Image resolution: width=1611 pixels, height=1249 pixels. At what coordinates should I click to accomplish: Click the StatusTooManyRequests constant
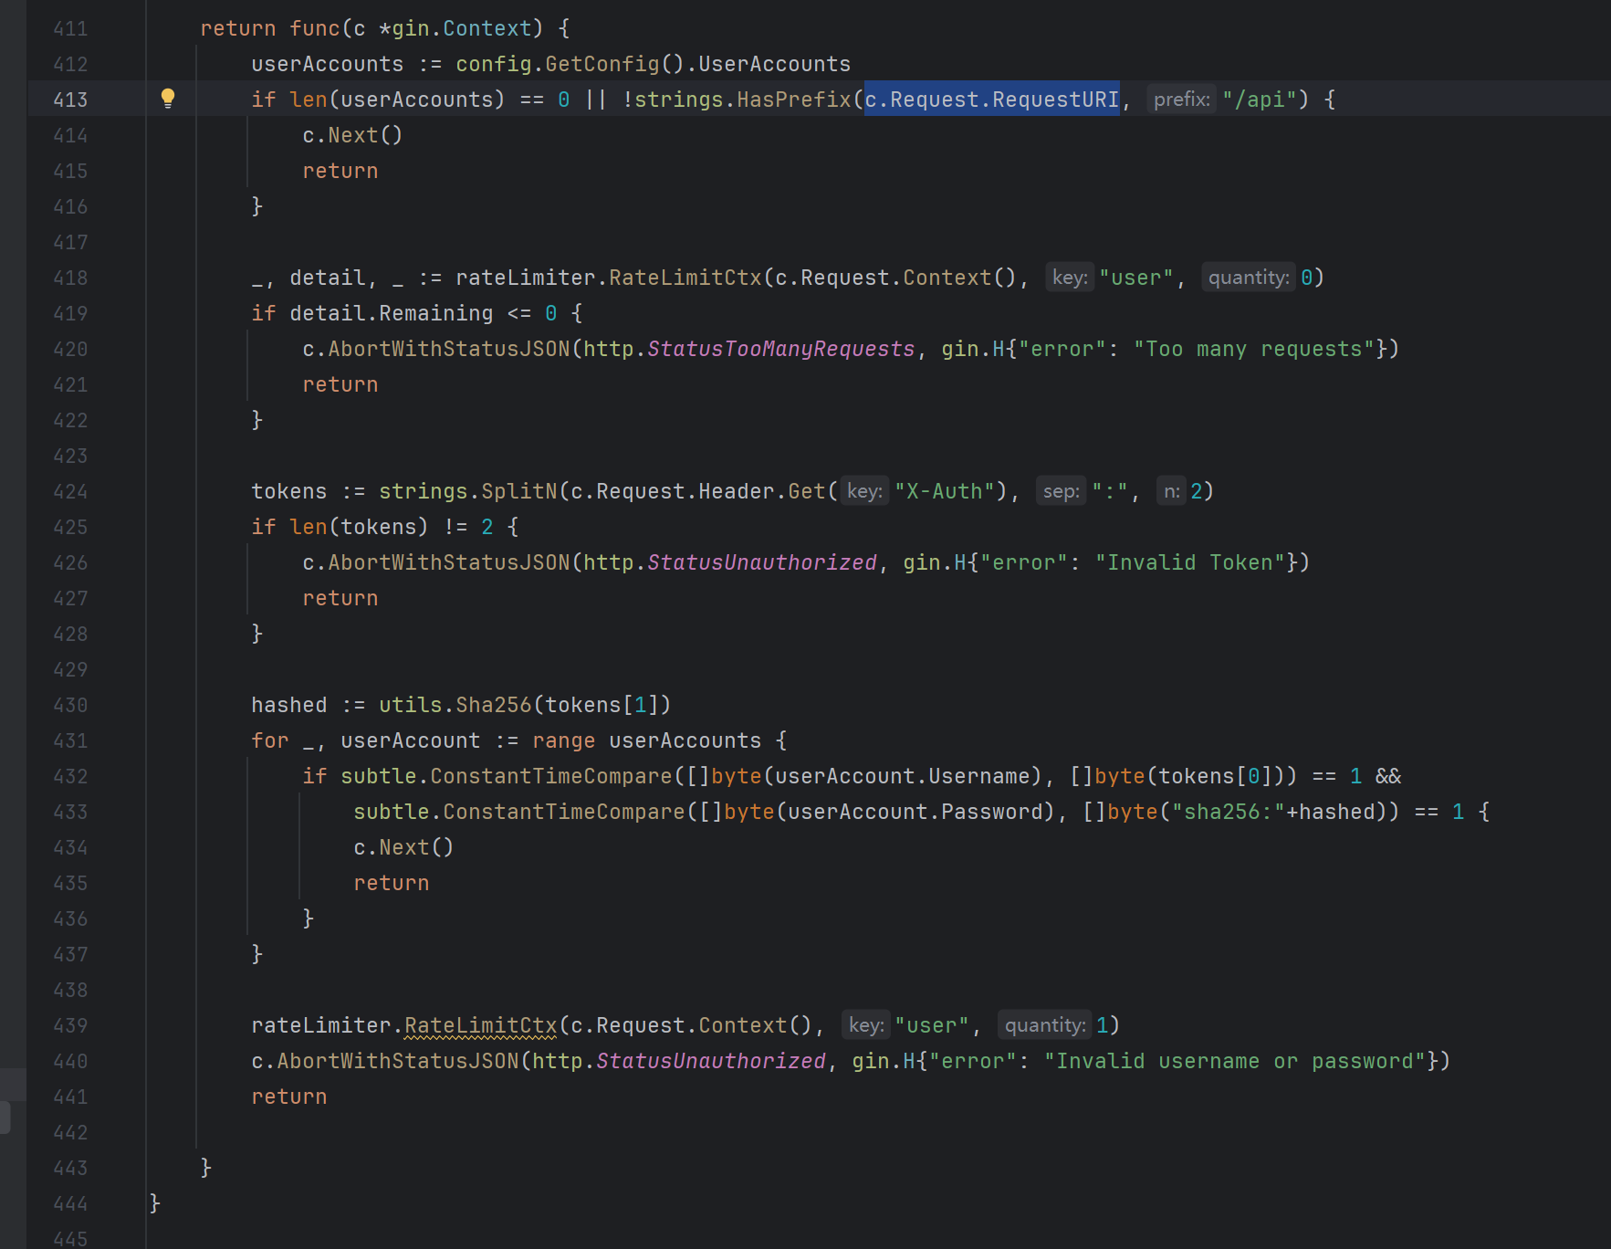(780, 349)
